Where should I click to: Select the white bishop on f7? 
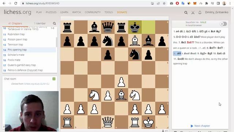tap(135, 41)
